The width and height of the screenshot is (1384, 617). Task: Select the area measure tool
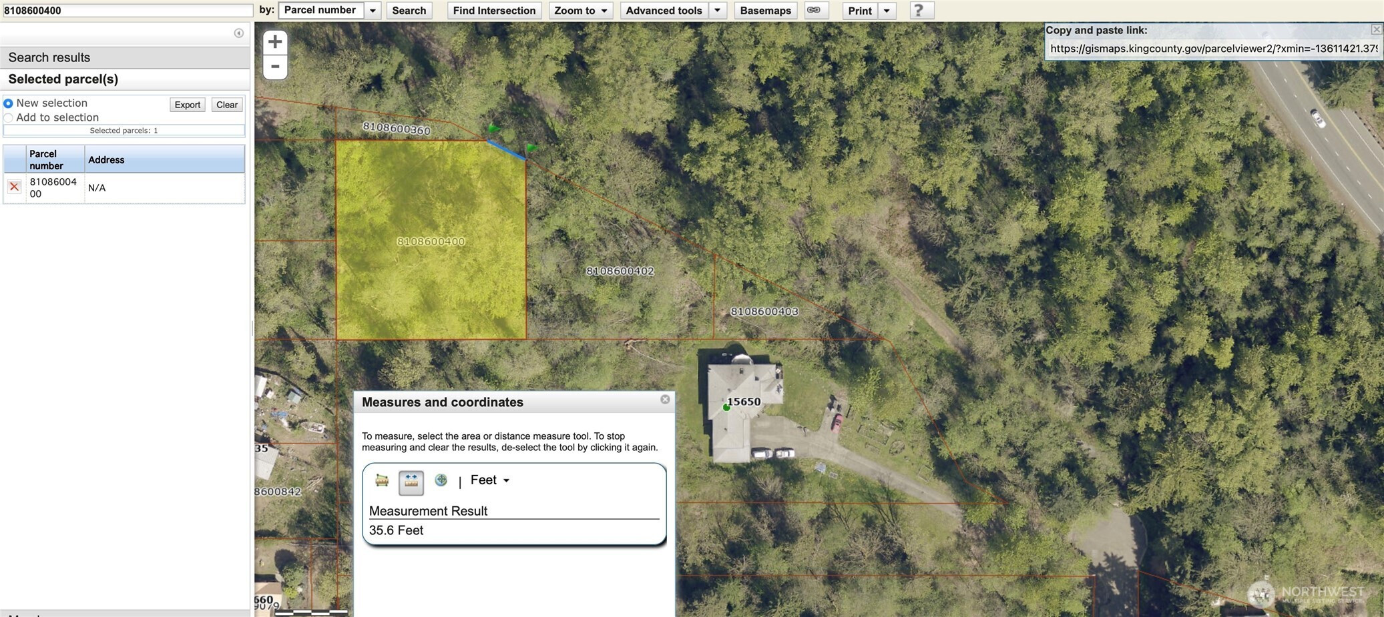382,480
